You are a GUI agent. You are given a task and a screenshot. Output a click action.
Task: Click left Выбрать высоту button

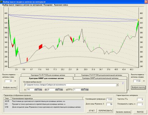(10, 88)
